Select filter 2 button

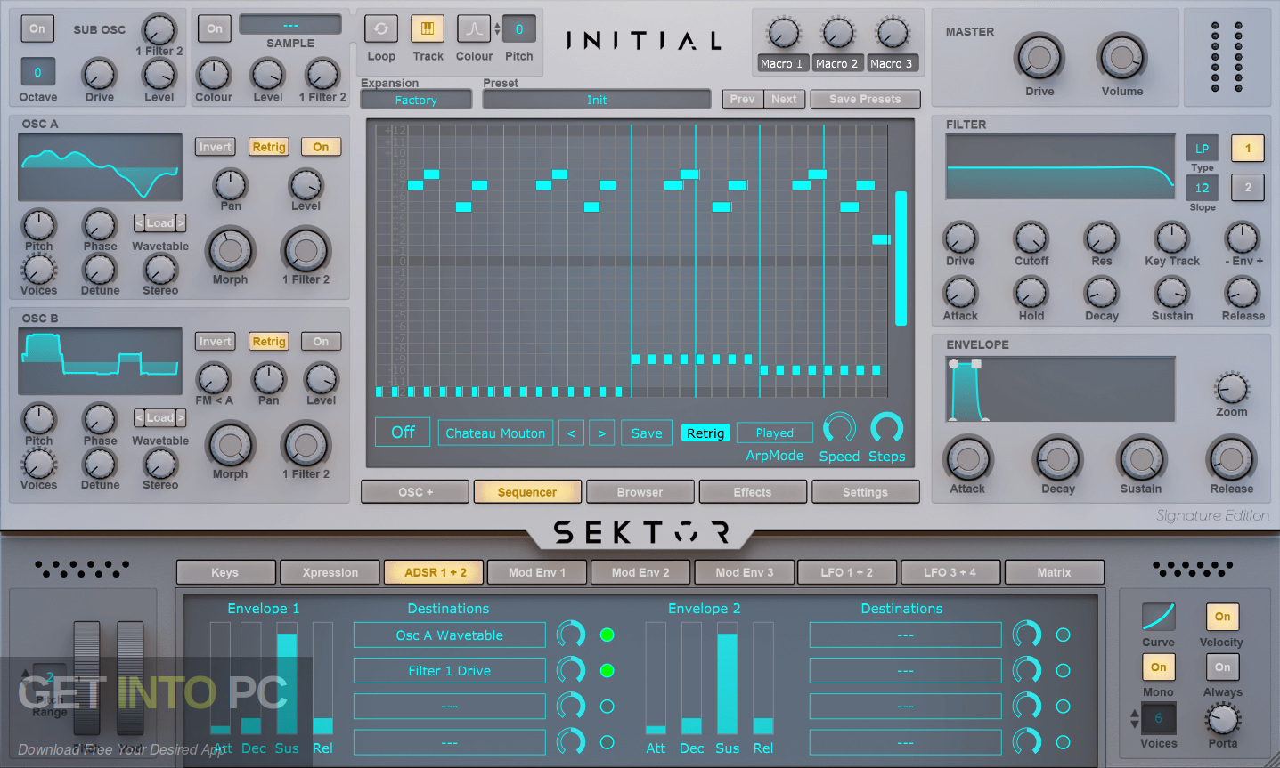click(1247, 187)
